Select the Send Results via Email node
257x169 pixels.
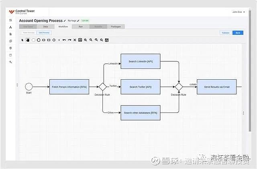pyautogui.click(x=217, y=87)
